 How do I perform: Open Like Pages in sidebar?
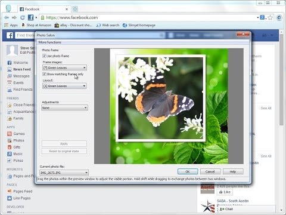pyautogui.click(x=19, y=198)
